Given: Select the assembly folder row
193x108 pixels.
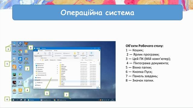Looking at the screenshot, I should coord(79,71).
